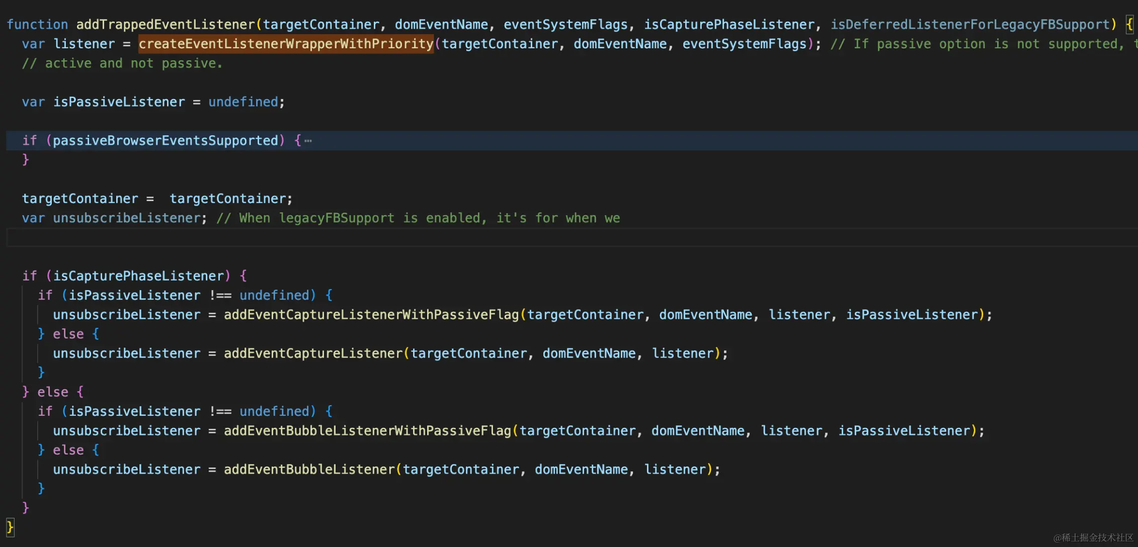
Task: Click the isCapturePhaseListener if condition
Action: click(x=138, y=276)
